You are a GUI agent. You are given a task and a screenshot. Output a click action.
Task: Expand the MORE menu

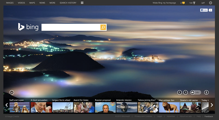(x=52, y=3)
